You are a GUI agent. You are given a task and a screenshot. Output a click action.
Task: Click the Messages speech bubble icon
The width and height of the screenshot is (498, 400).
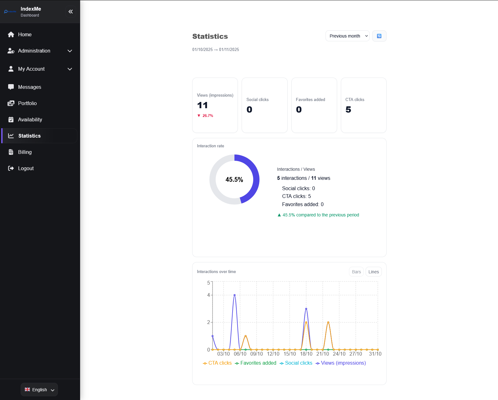coord(11,87)
